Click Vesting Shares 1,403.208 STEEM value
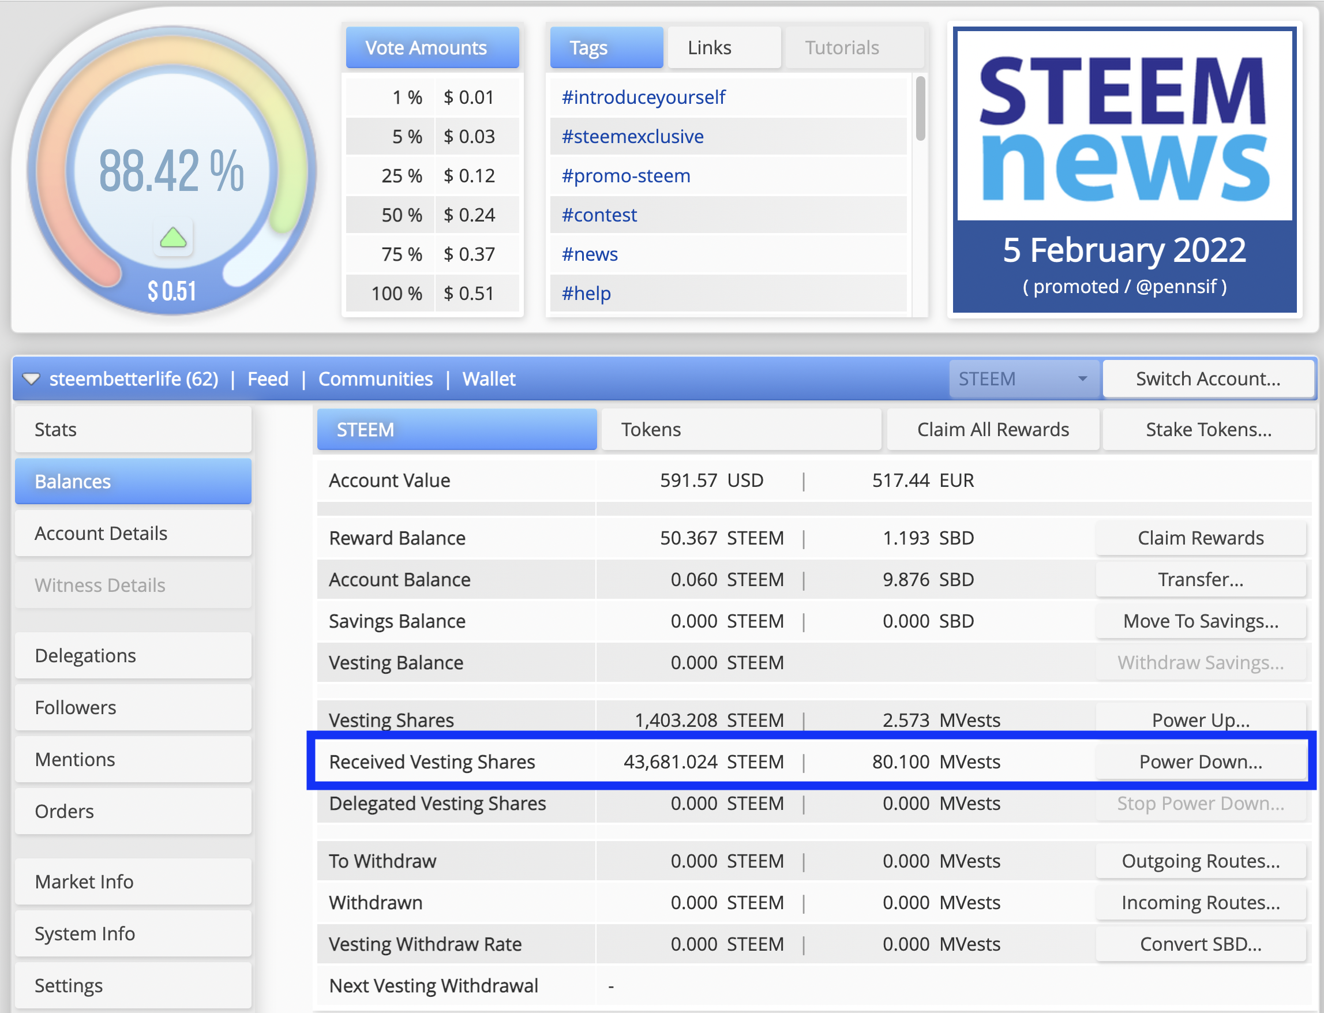 click(x=709, y=720)
